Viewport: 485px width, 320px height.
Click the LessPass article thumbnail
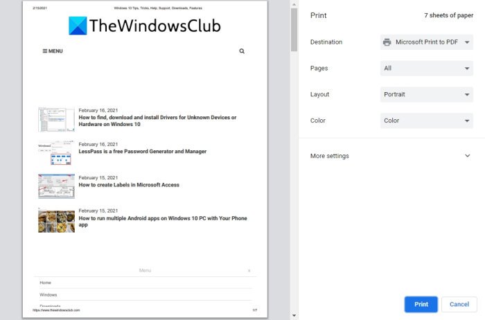[x=56, y=153]
